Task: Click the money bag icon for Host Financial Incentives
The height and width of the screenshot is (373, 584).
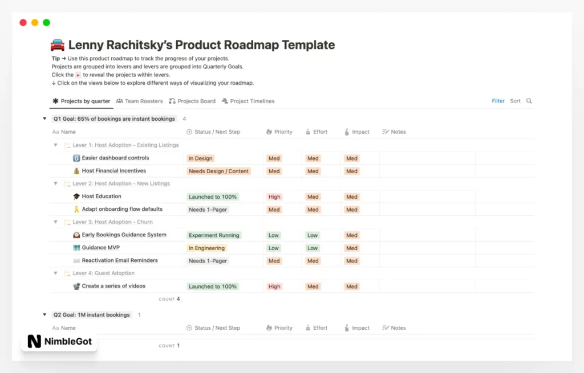Action: [x=76, y=171]
